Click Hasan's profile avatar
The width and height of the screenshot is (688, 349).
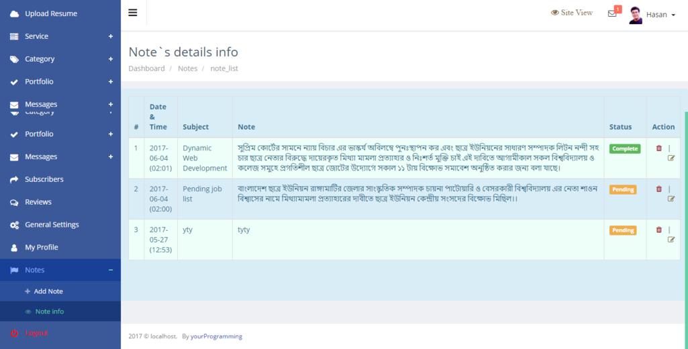coord(635,15)
